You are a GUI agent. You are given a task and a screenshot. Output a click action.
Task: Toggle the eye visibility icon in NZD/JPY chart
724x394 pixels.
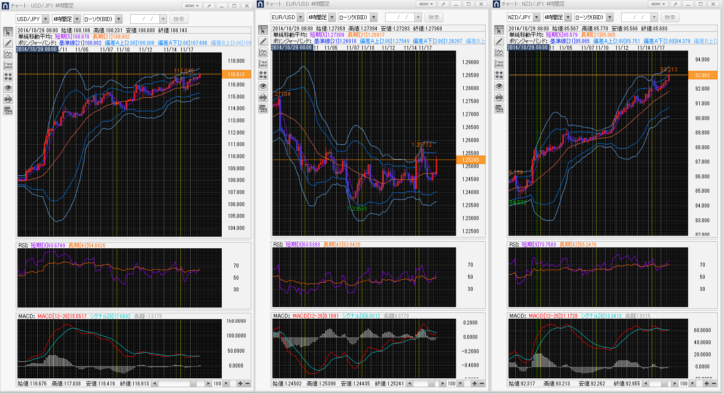(499, 86)
